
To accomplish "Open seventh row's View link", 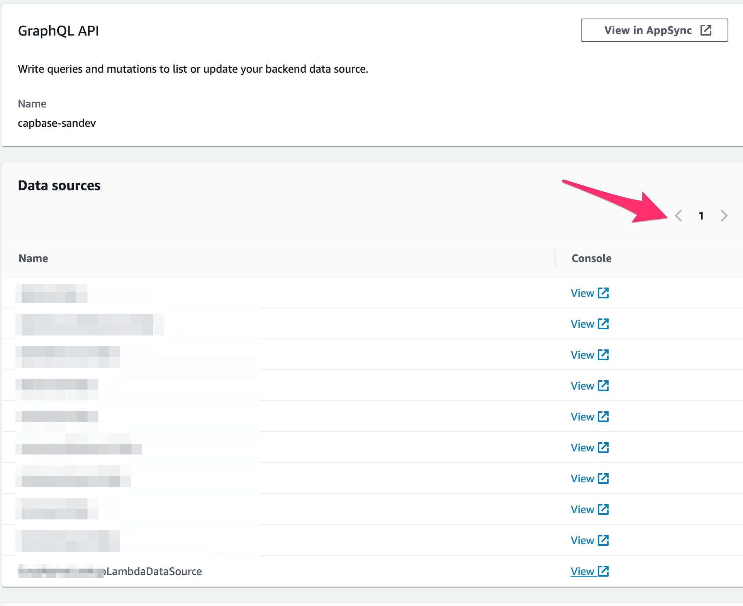I will click(582, 478).
